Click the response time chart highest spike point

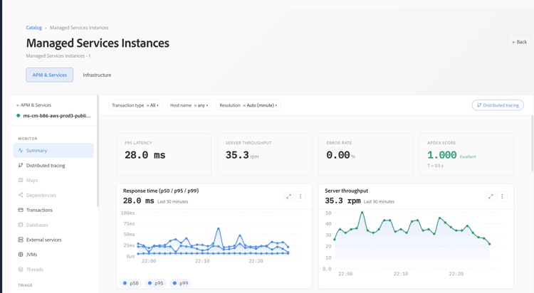219,229
